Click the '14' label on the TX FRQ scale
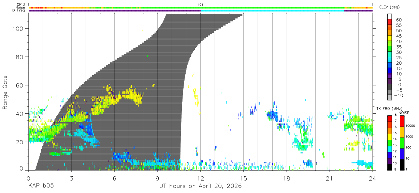 394,139
